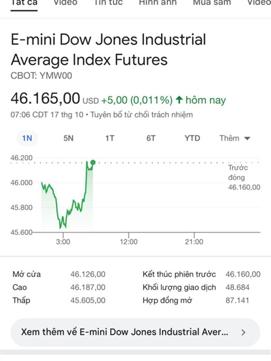Image resolution: width=271 pixels, height=361 pixels.
Task: Choose the 6T chart period
Action: click(x=151, y=138)
